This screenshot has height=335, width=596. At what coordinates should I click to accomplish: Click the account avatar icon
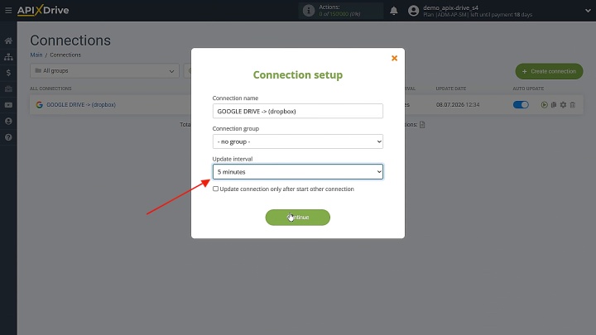[x=413, y=11]
